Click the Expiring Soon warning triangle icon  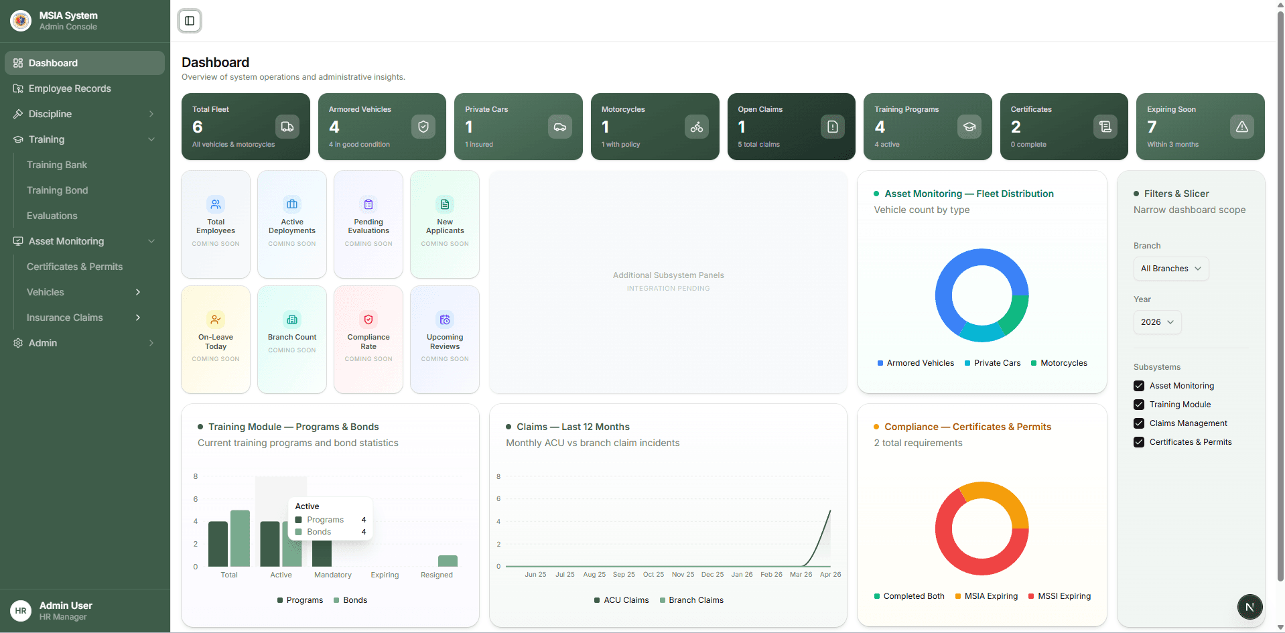click(1242, 127)
